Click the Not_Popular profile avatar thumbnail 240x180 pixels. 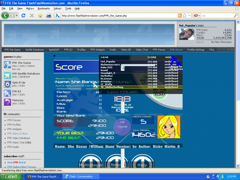click(x=186, y=34)
